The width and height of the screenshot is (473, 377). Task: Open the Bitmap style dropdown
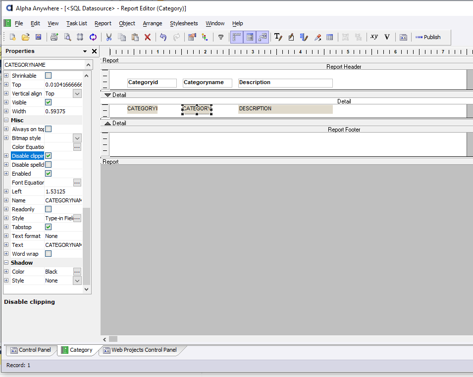pos(77,138)
